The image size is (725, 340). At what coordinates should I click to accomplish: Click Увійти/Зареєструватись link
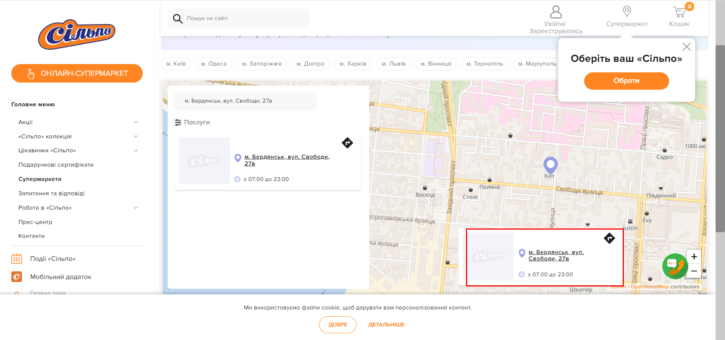(x=556, y=28)
